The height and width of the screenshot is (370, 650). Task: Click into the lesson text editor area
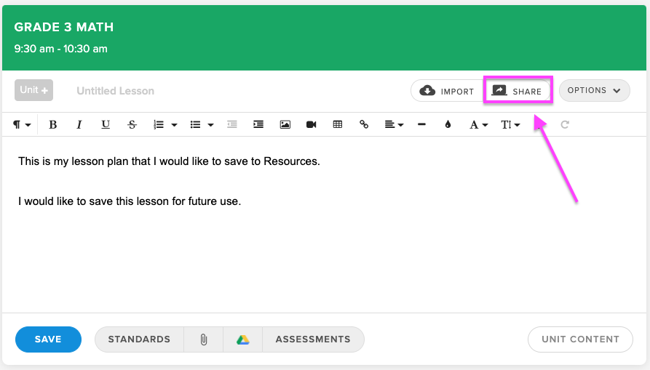pyautogui.click(x=324, y=225)
